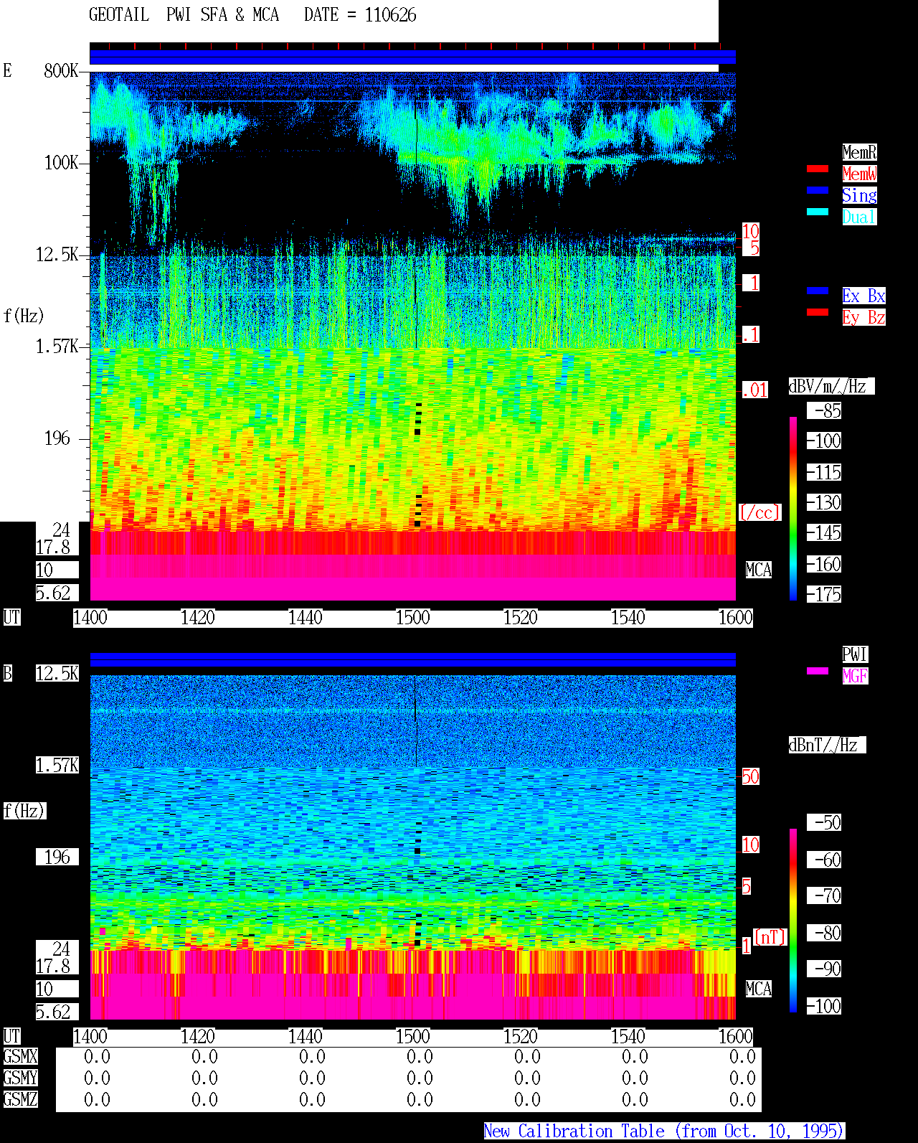Click the red Ey Bz legend swatch
This screenshot has height=1143, width=918.
point(818,312)
